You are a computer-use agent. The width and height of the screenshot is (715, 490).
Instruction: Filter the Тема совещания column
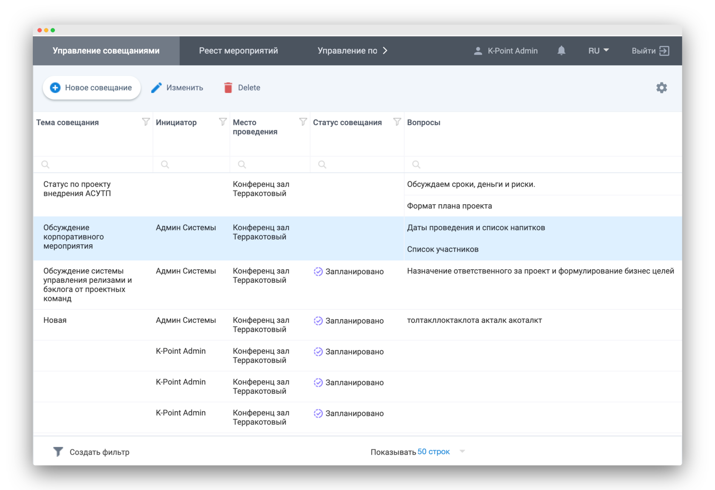point(146,122)
